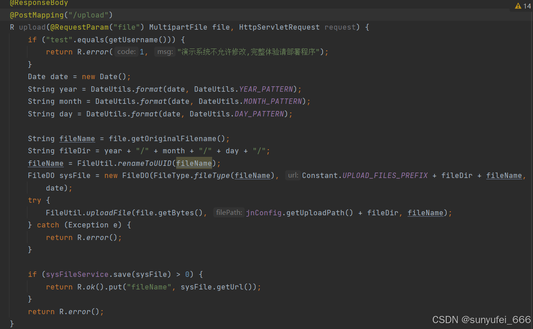
Task: Click getUsername() call
Action: point(140,40)
